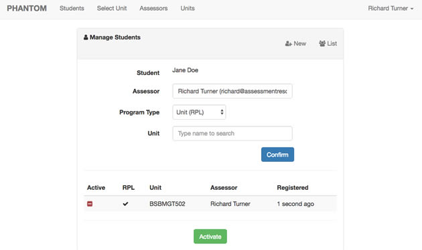The width and height of the screenshot is (422, 250).
Task: Click the Manage Students panel title
Action: point(115,37)
